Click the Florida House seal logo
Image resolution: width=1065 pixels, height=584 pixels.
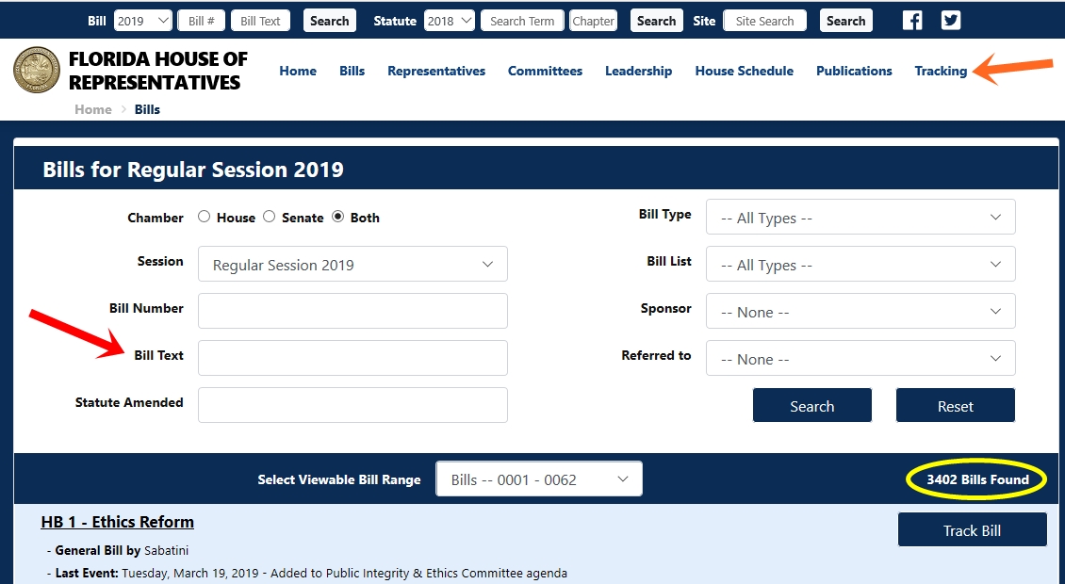pyautogui.click(x=37, y=70)
